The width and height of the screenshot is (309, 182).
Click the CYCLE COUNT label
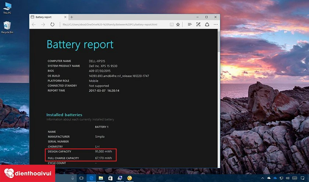[x=57, y=163]
